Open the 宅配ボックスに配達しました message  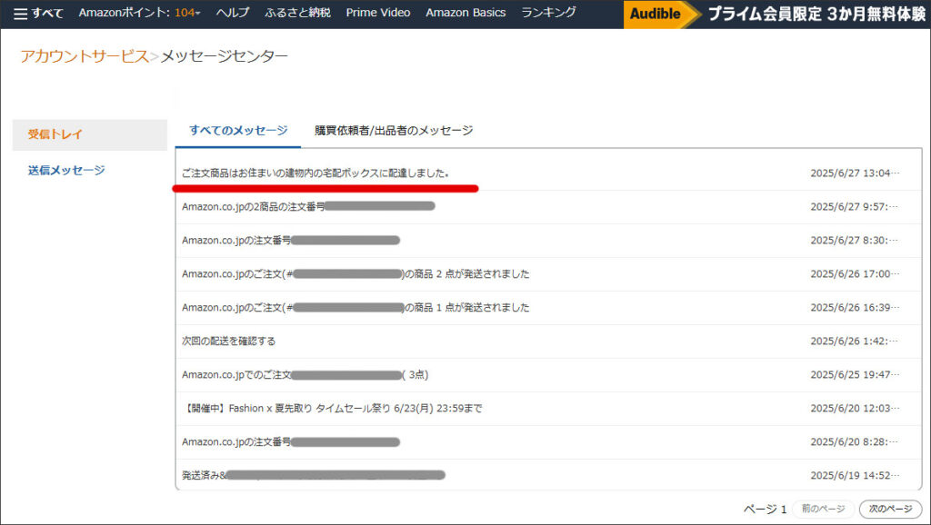click(x=548, y=173)
